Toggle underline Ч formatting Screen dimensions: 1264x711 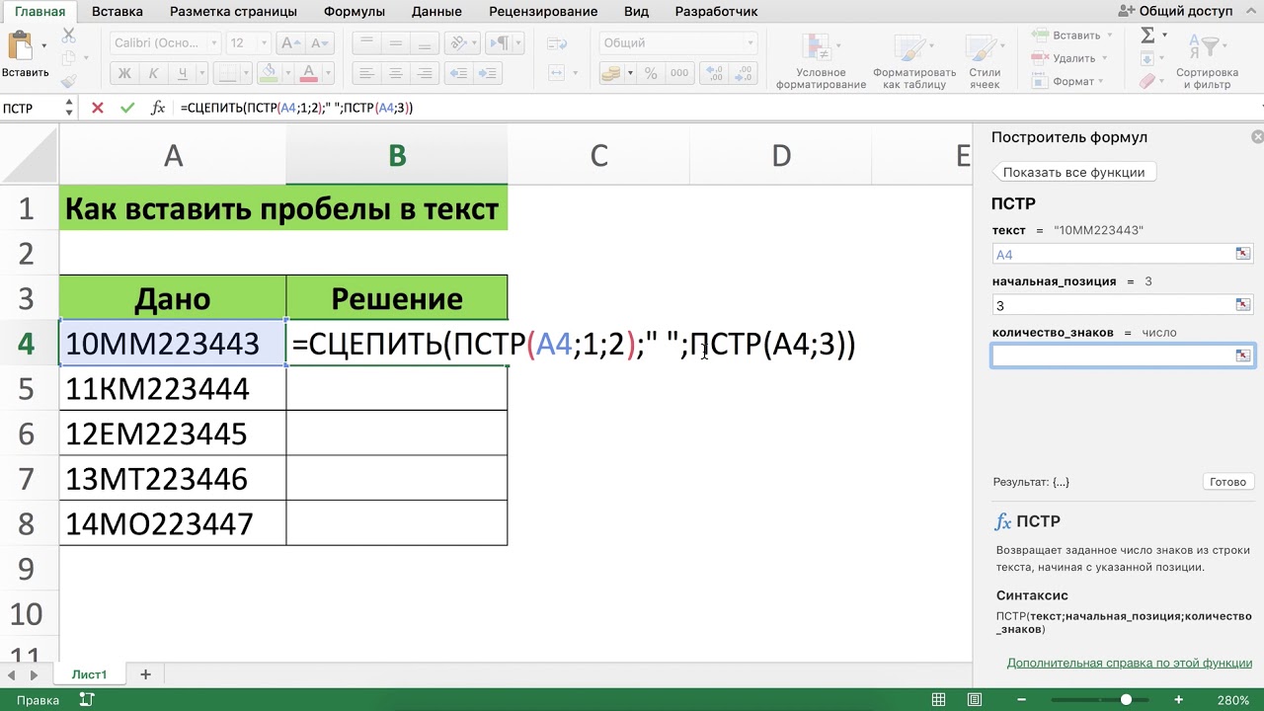(183, 73)
